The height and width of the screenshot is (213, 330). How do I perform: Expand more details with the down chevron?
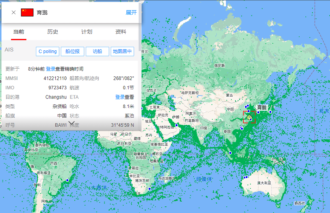pos(72,123)
